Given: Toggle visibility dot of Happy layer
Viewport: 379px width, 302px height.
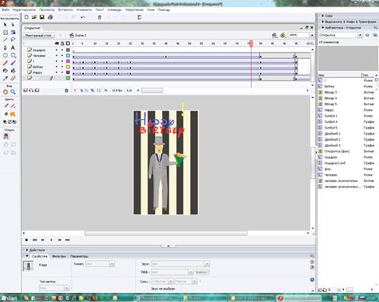Looking at the screenshot, I should [x=57, y=72].
